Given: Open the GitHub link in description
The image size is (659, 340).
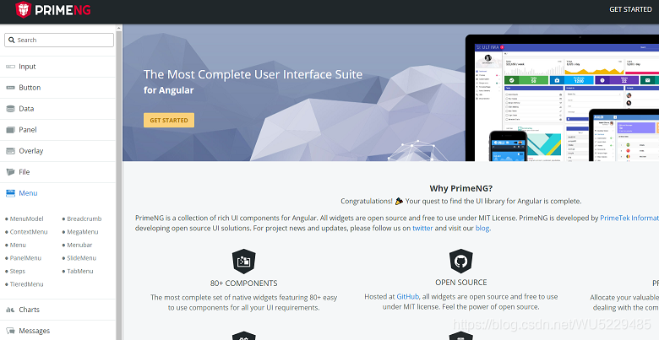Looking at the screenshot, I should pyautogui.click(x=408, y=296).
